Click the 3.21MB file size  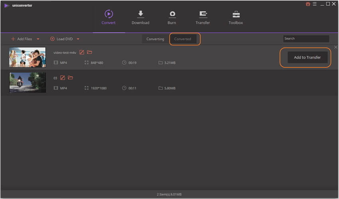tap(170, 63)
